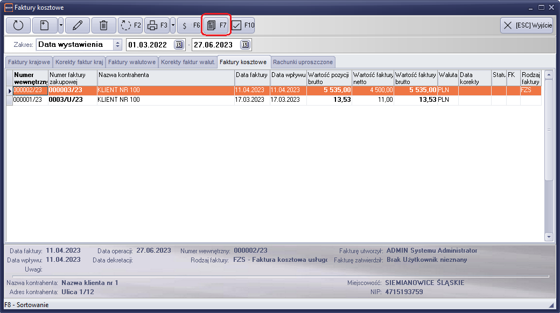Click the copy documents F7 button

tap(216, 25)
